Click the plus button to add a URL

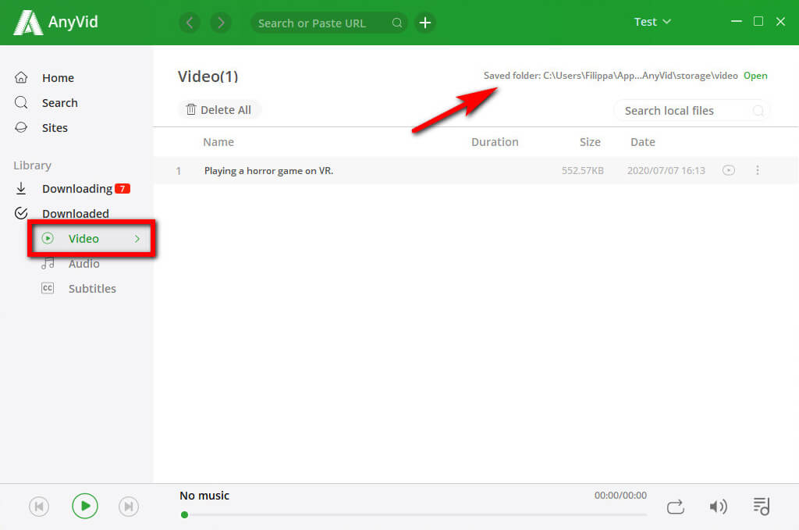[425, 23]
